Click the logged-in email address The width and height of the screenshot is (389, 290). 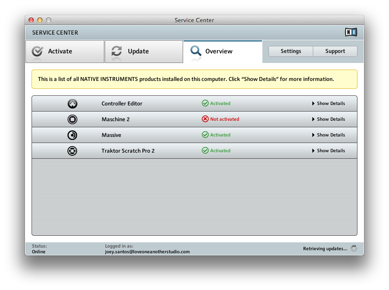point(147,252)
